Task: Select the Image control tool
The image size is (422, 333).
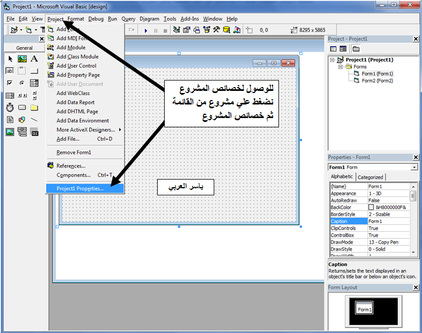Action: (x=10, y=132)
